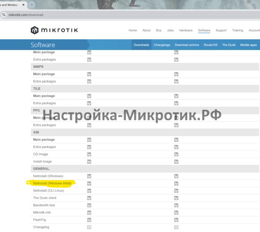Download Netinstall (Windows 64bit), second-column disk icon
260x232 pixels.
[x=176, y=183]
